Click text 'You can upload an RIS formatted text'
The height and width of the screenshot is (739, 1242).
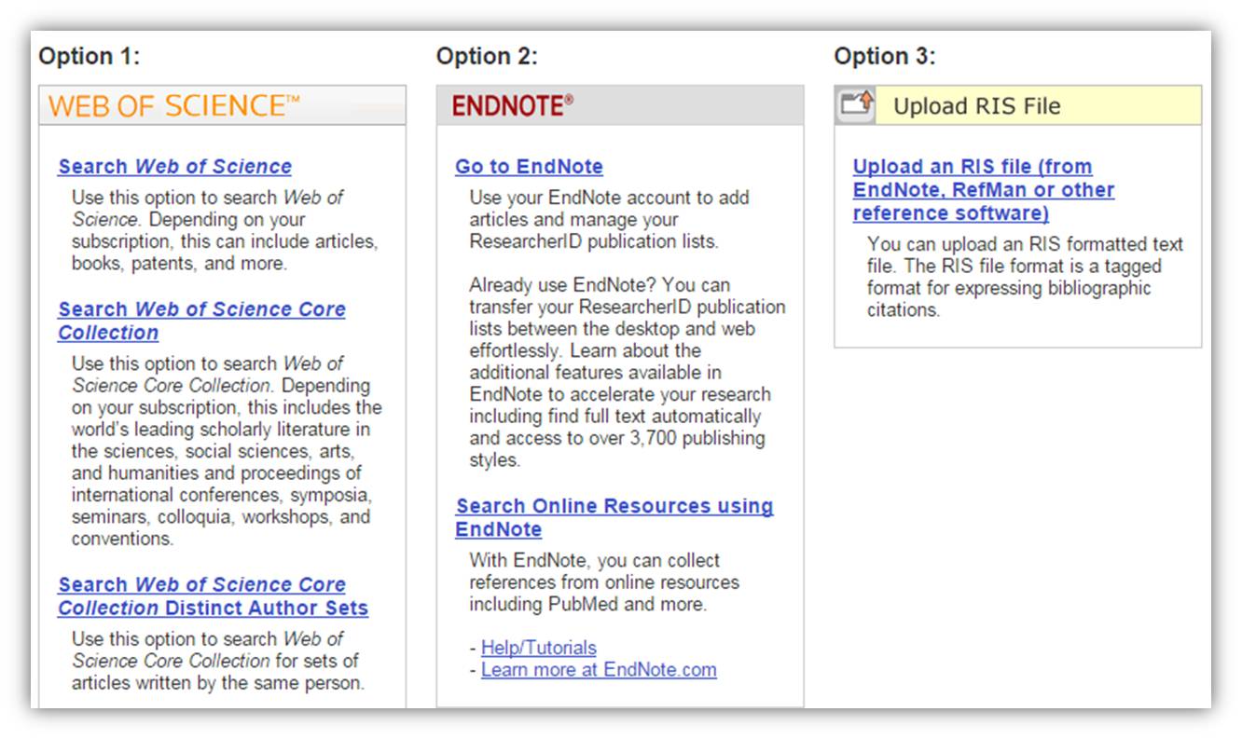coord(1025,244)
